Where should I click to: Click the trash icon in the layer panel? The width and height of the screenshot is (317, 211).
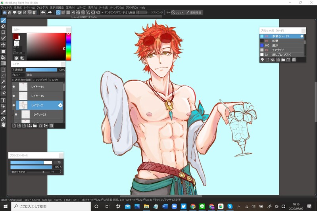coord(51,125)
